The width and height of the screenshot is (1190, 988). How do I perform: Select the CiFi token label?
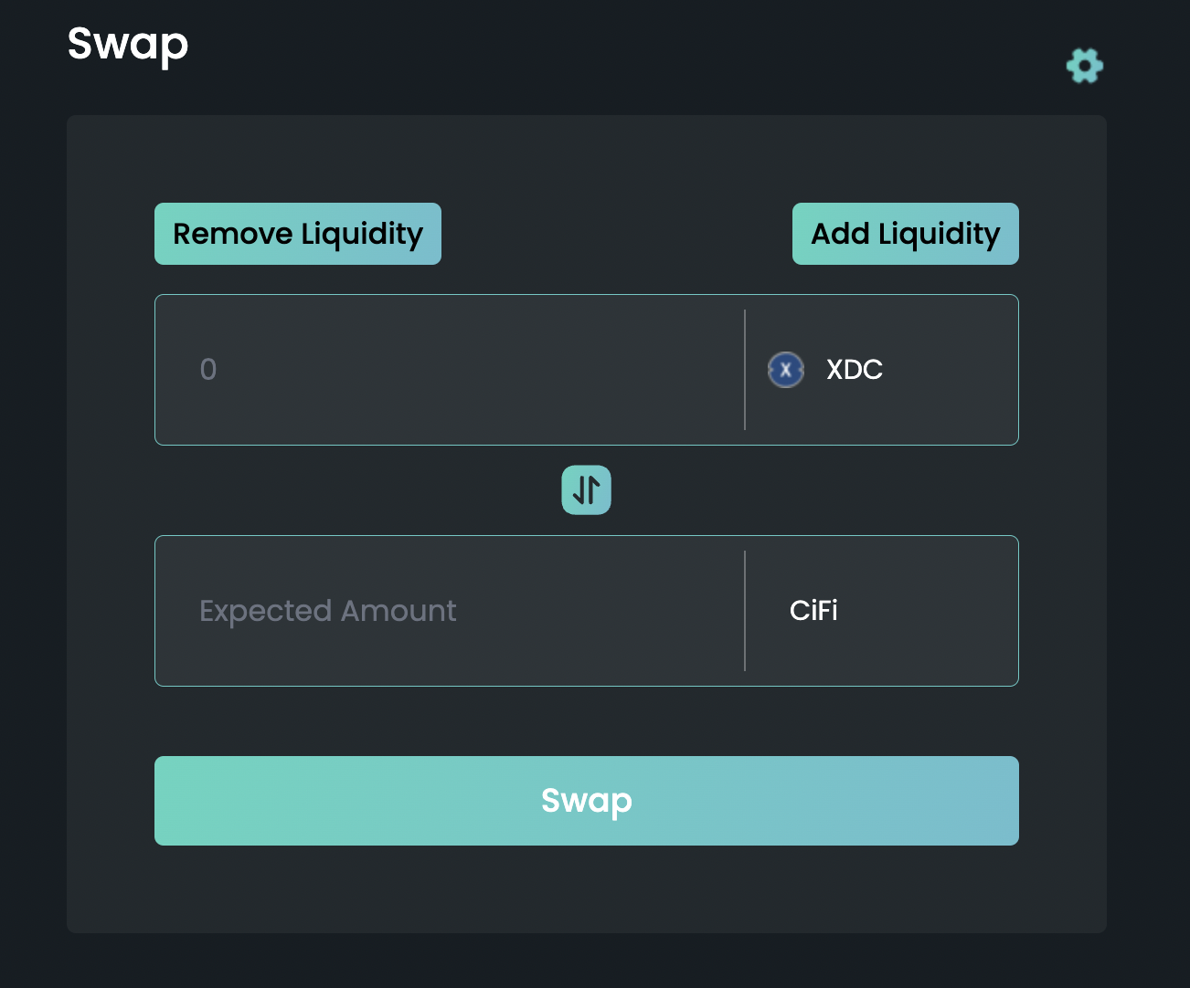pyautogui.click(x=813, y=611)
